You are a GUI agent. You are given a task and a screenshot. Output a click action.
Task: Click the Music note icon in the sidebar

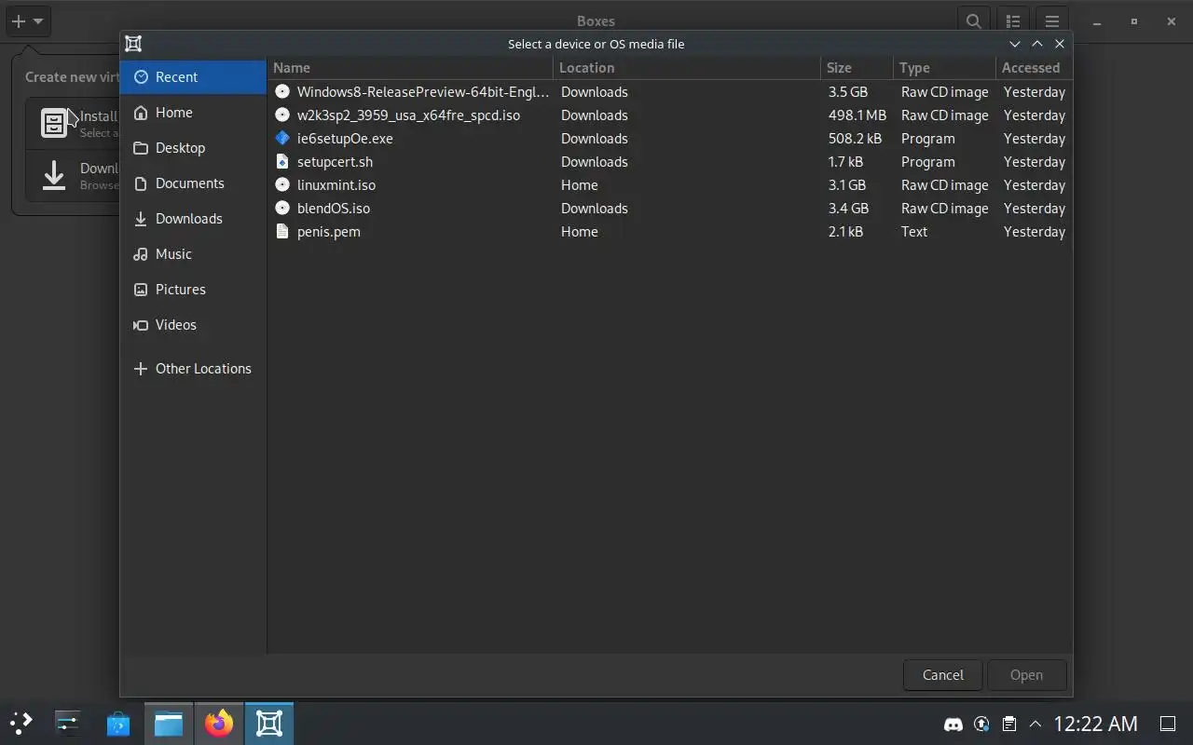(x=141, y=254)
